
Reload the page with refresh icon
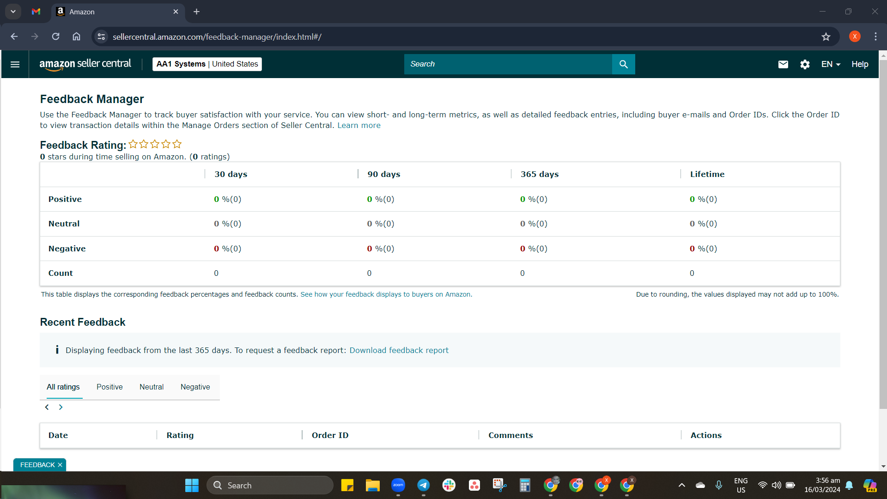55,37
